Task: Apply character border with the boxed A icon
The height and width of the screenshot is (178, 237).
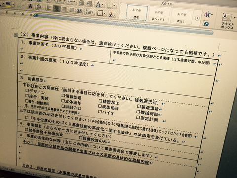Action: point(30,6)
